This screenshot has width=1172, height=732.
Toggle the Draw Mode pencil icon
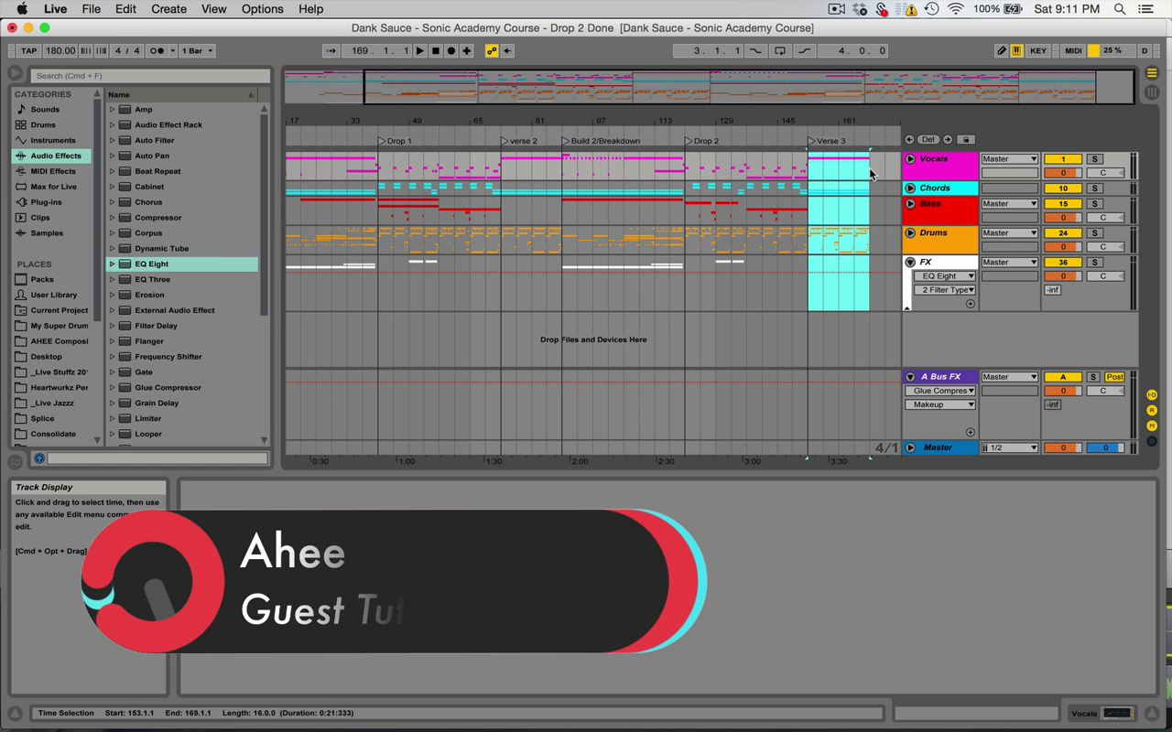(1001, 51)
